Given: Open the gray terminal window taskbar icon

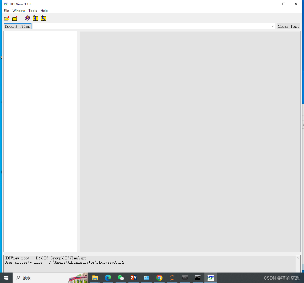Looking at the screenshot, I should click(185, 278).
